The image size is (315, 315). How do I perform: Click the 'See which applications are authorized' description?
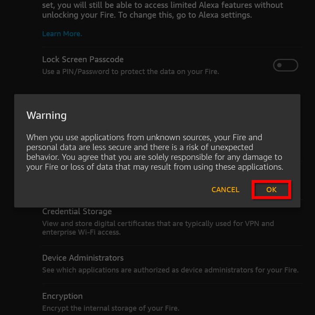click(170, 270)
